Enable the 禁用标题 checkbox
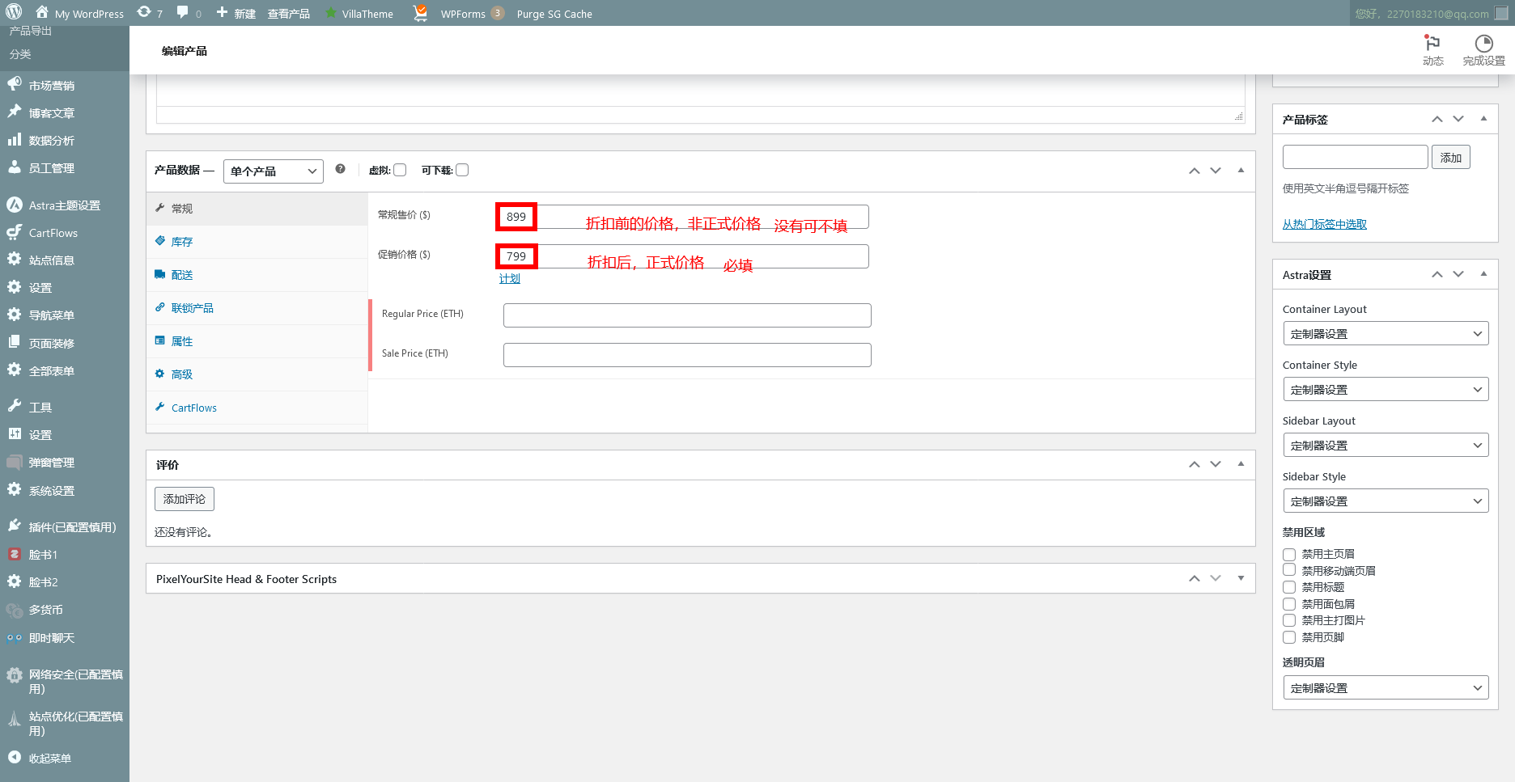 pyautogui.click(x=1289, y=587)
